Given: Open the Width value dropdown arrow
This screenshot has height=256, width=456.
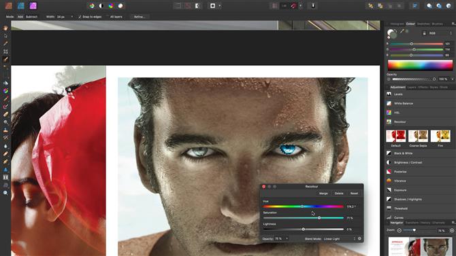Looking at the screenshot, I should [72, 17].
